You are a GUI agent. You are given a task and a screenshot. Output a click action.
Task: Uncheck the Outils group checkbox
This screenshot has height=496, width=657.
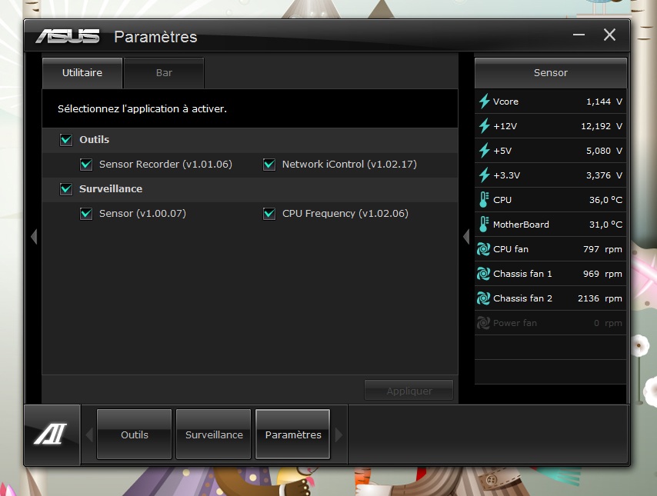click(x=66, y=140)
